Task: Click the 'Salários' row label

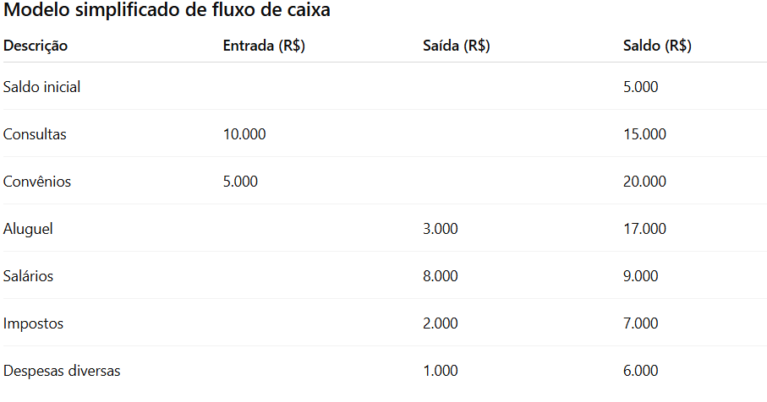Action: tap(30, 276)
